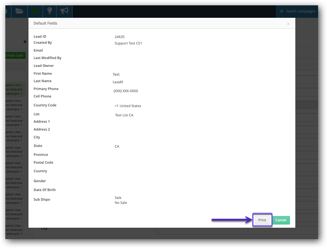Click Switch Campaigns in the top bar
This screenshot has width=327, height=248.
[x=300, y=11]
